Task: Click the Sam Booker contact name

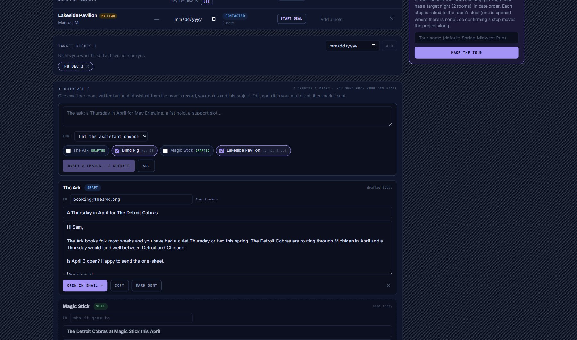Action: click(x=207, y=200)
